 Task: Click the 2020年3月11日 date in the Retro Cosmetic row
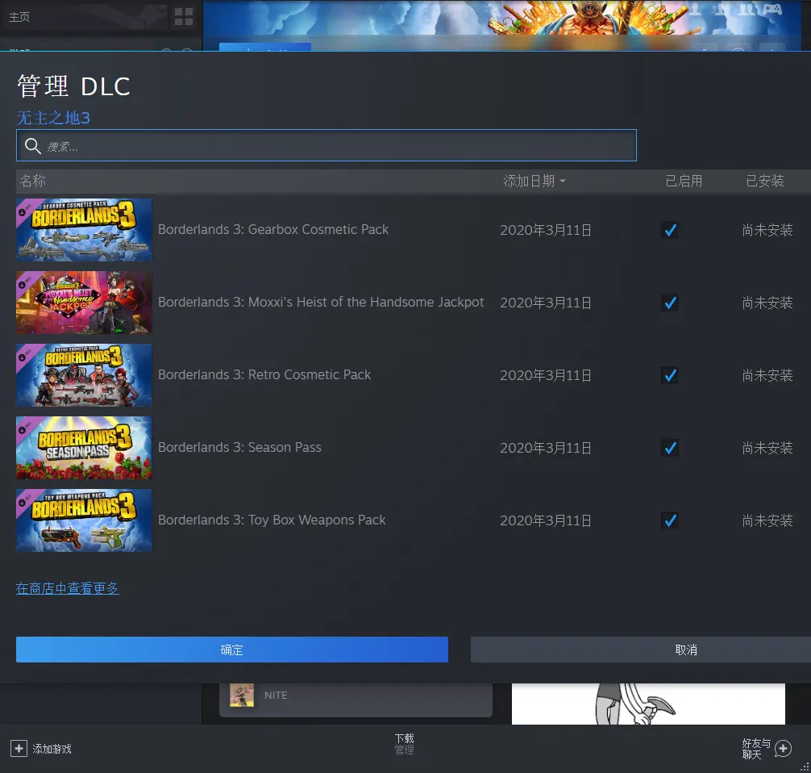pyautogui.click(x=546, y=375)
